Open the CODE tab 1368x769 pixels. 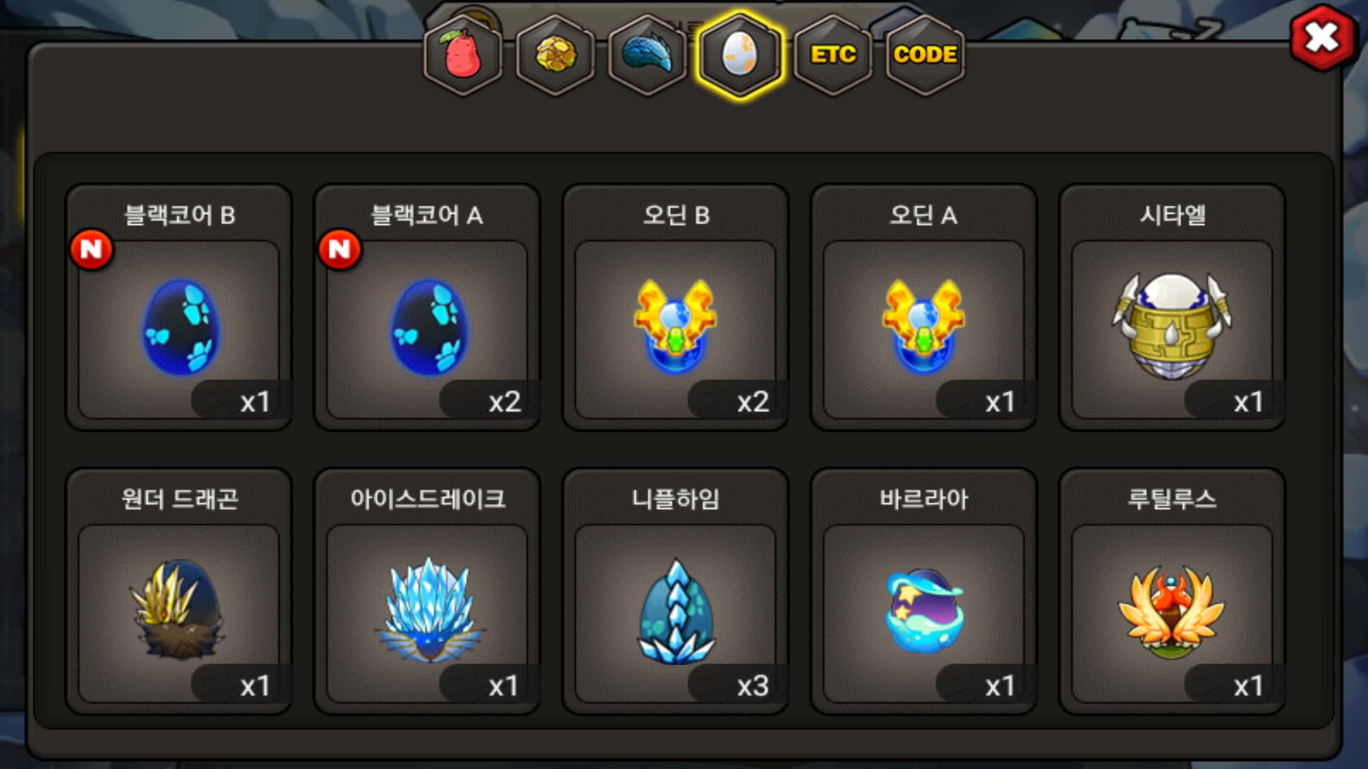point(925,55)
